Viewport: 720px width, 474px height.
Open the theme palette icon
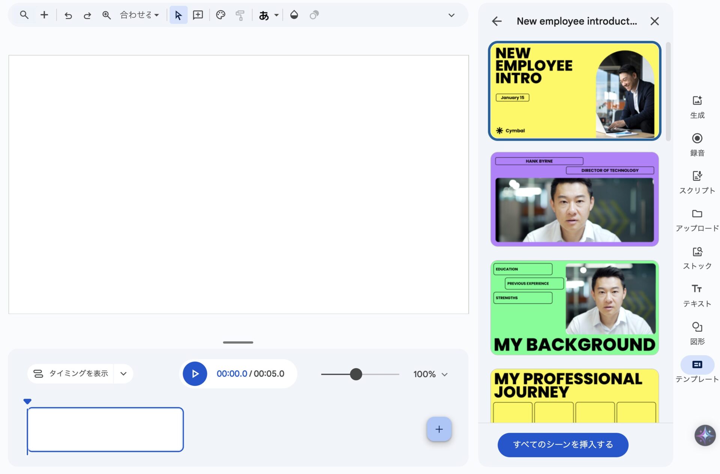pyautogui.click(x=220, y=15)
